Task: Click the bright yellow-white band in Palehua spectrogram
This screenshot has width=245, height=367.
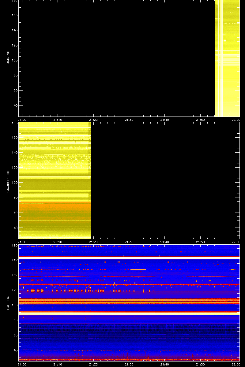Action: click(129, 313)
